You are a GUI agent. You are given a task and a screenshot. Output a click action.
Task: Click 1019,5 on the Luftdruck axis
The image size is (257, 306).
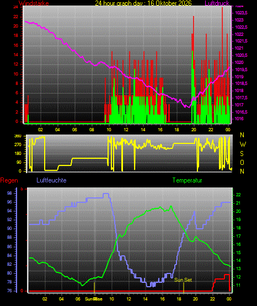241,69
